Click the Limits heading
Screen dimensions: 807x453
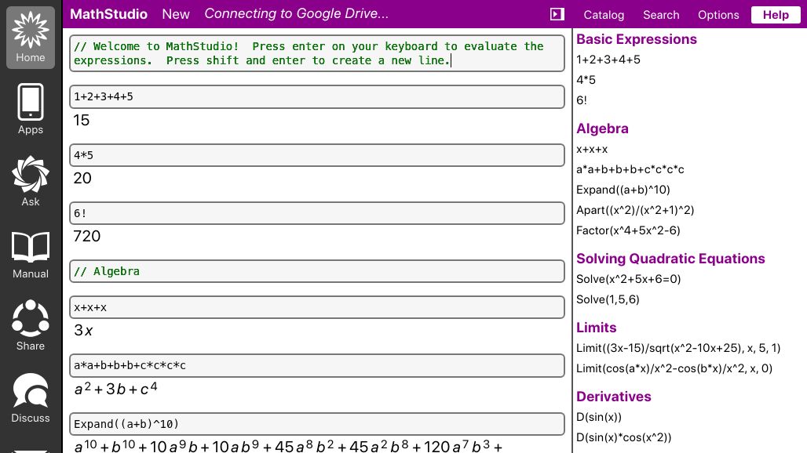point(596,328)
